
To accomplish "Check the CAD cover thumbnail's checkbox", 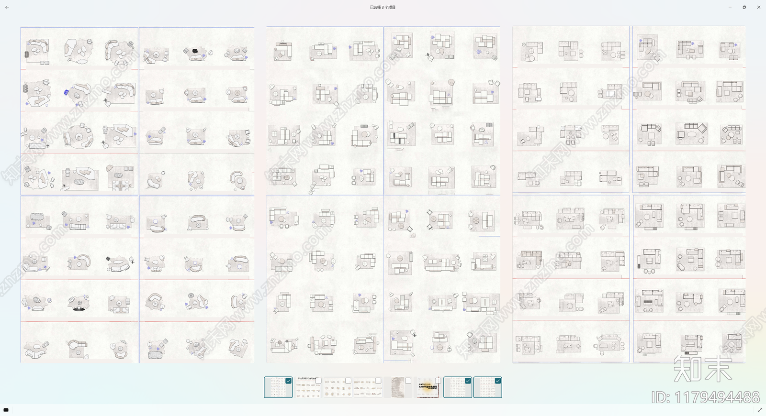I will tap(438, 381).
